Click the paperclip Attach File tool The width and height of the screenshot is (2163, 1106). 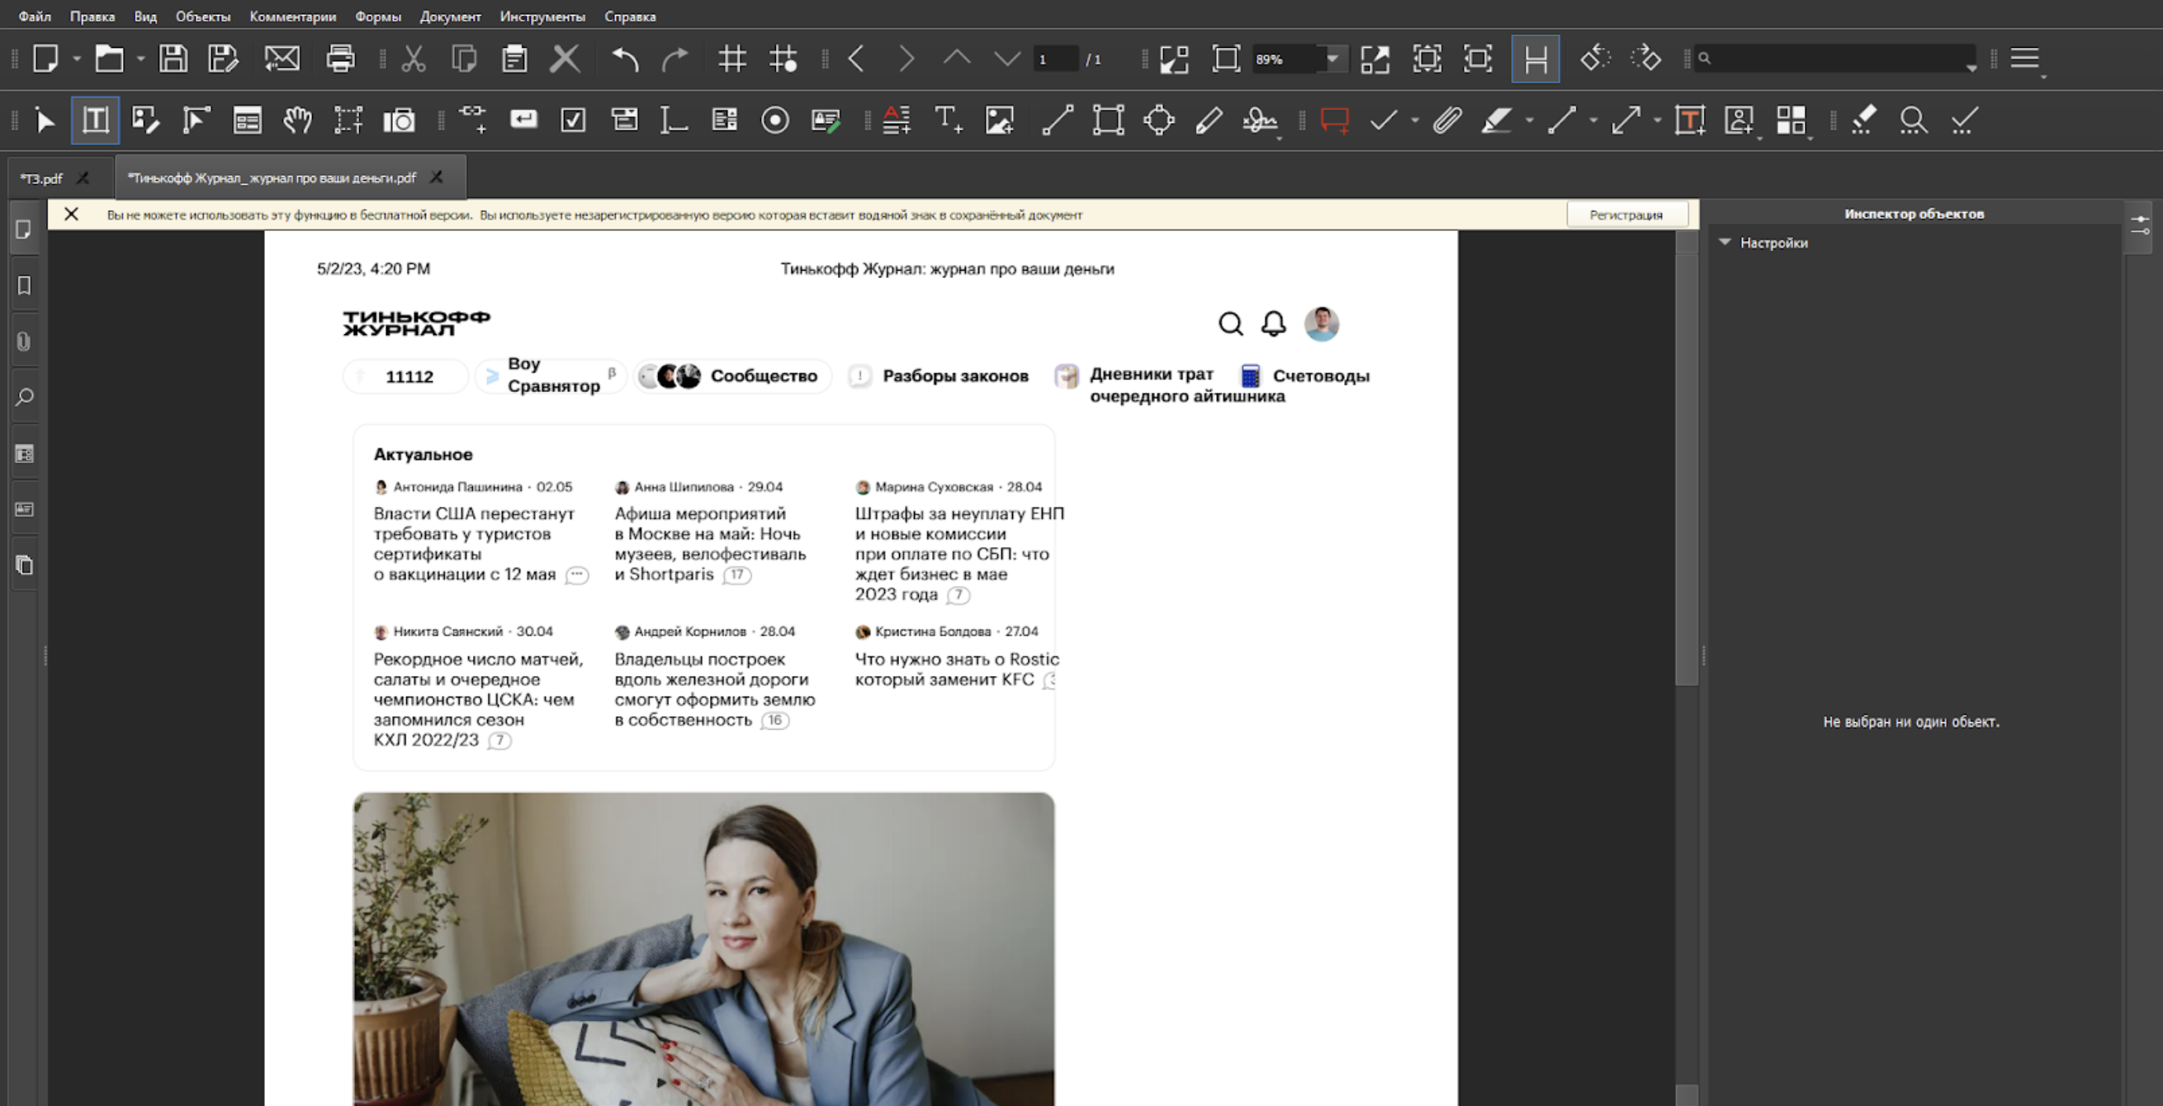[1447, 120]
